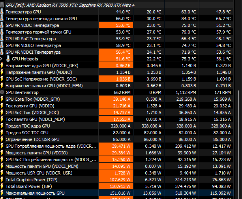This screenshot has height=199, width=242.
Task: Click the maximum value 518.304 W
Action: click(x=186, y=193)
